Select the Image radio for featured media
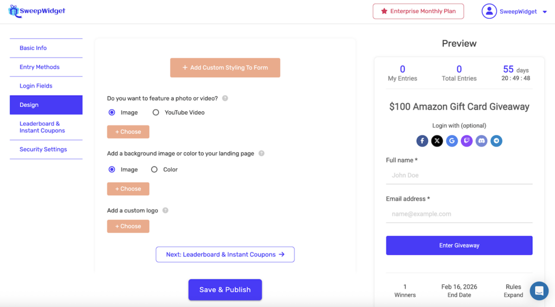This screenshot has width=555, height=307. click(112, 112)
